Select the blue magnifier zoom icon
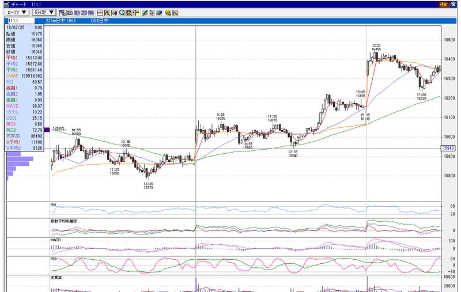The width and height of the screenshot is (461, 292). click(122, 13)
